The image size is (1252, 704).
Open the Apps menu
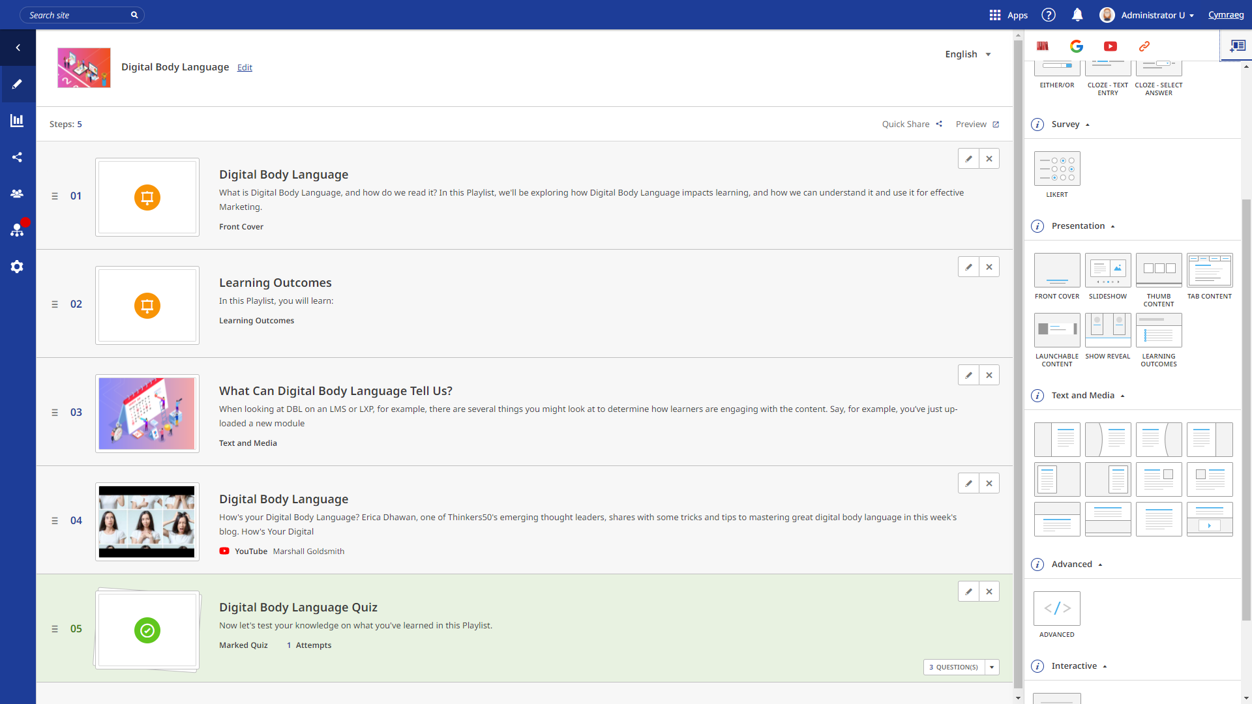(1008, 15)
